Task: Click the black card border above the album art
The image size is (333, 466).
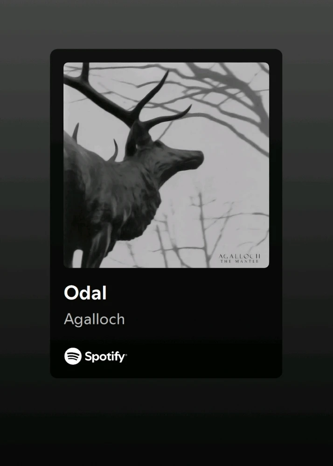Action: (166, 55)
